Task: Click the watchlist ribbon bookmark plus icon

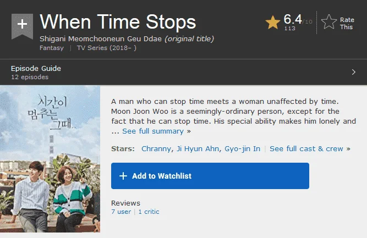Action: coord(22,26)
